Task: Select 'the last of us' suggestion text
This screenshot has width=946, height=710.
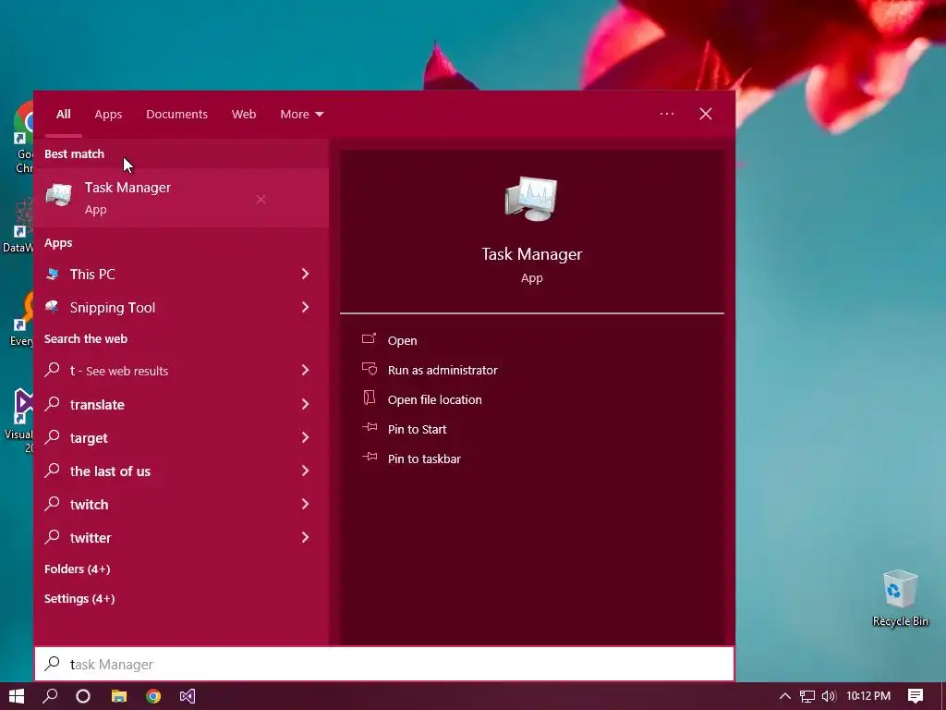Action: (111, 471)
